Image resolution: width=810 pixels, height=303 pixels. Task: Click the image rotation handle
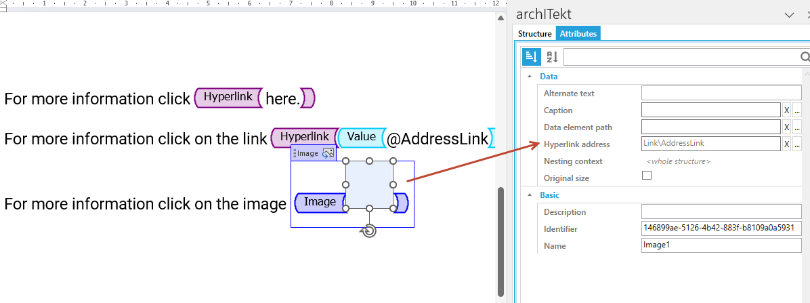(x=369, y=231)
